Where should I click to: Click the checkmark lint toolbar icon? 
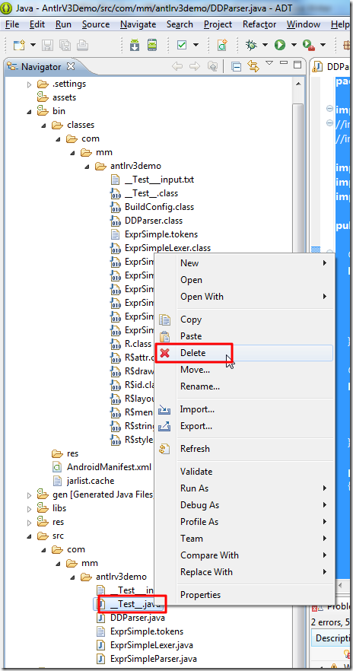point(181,44)
